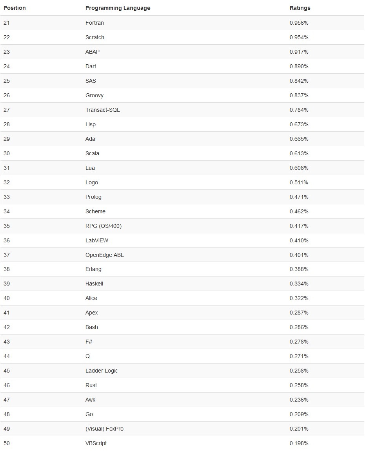The width and height of the screenshot is (365, 451).
Task: Click Scratch in the language column
Action: [x=95, y=37]
